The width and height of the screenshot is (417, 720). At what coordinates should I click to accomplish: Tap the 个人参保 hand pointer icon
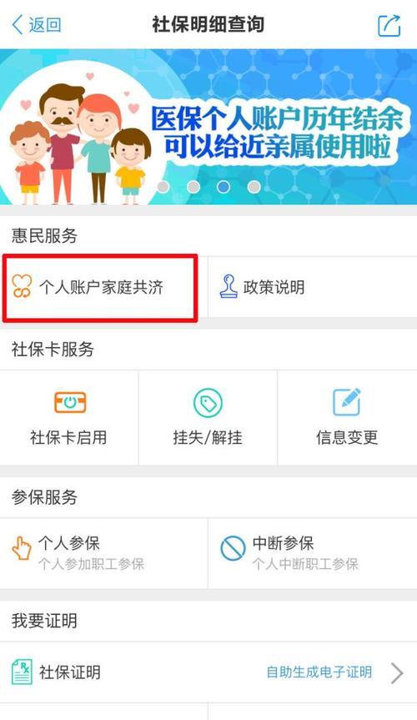click(22, 548)
